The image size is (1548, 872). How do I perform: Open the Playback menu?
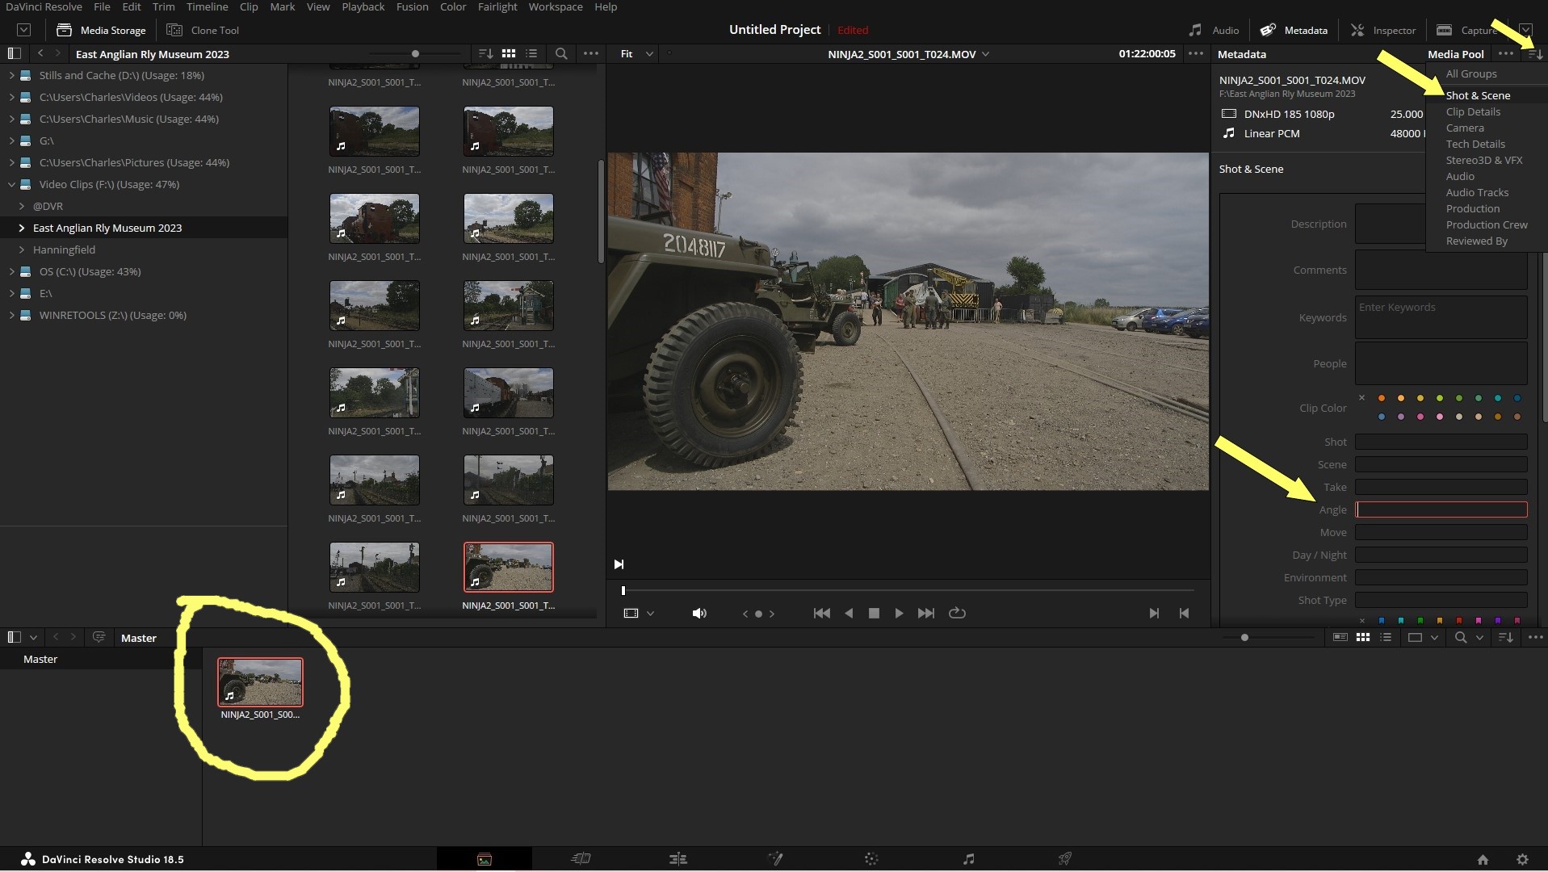[363, 6]
